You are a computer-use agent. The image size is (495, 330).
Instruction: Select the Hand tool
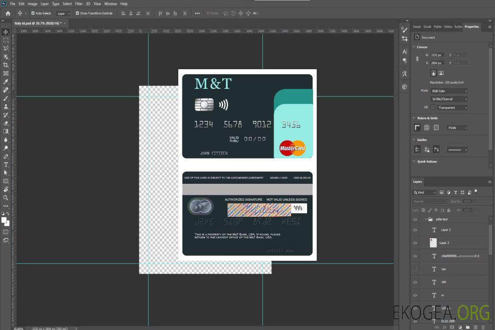tap(5, 189)
